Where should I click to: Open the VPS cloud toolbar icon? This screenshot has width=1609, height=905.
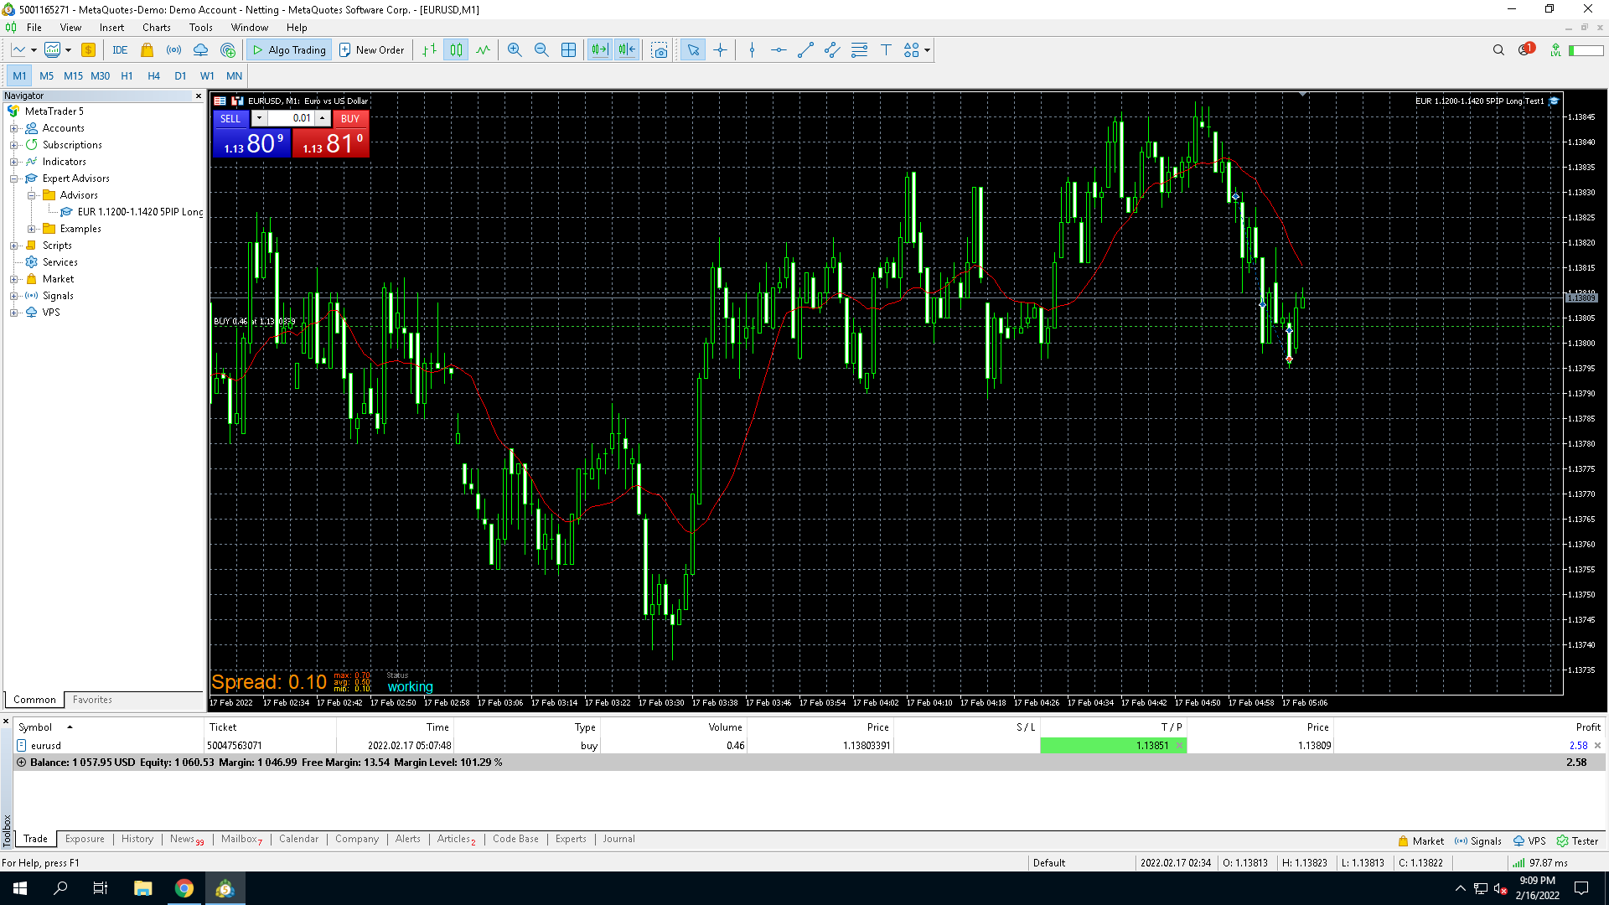[201, 50]
